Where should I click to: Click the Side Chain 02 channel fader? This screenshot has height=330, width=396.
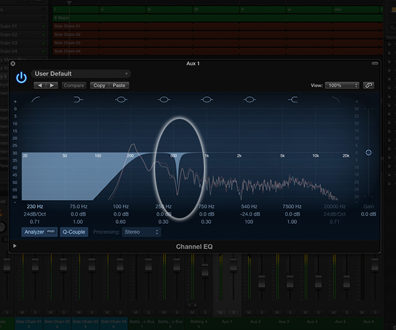pos(63,264)
